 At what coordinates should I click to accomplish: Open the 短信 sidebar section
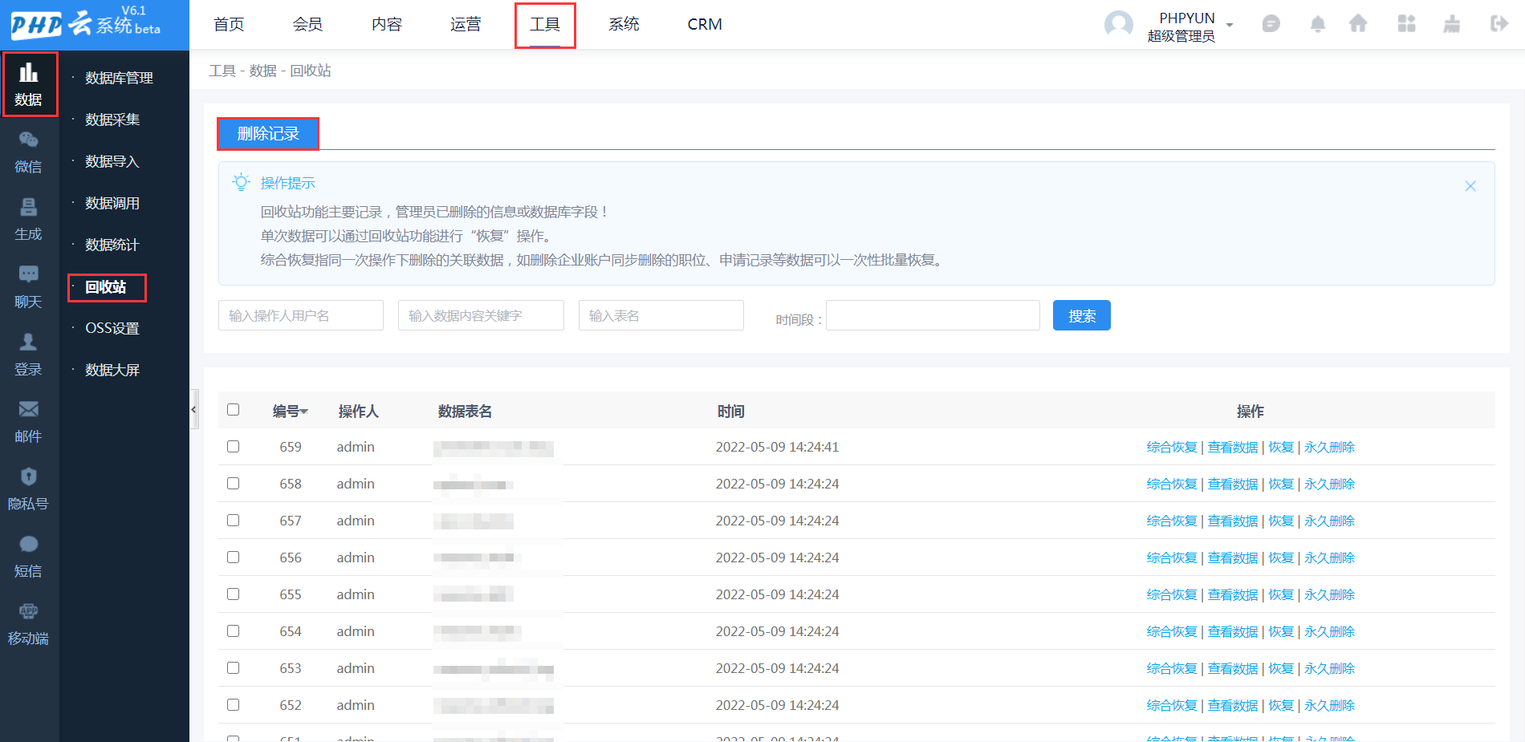[x=29, y=557]
